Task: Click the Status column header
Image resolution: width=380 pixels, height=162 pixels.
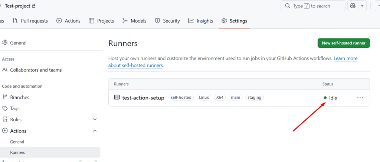Action: (x=328, y=84)
